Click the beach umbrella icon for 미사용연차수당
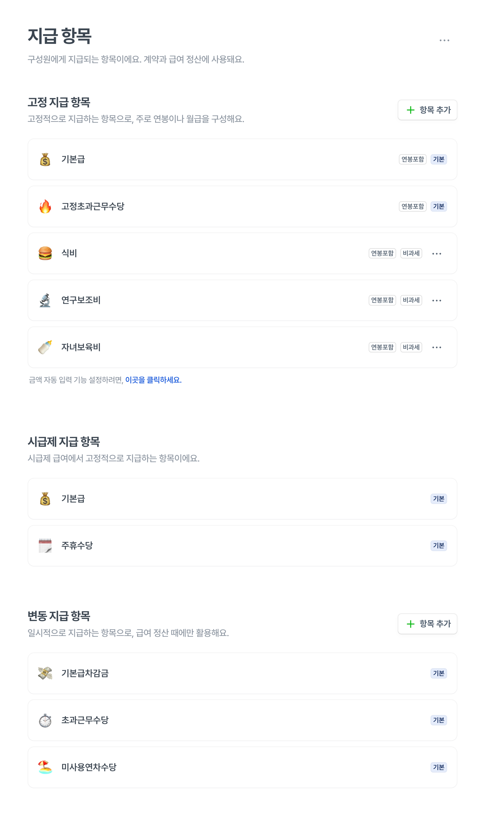This screenshot has width=485, height=817. click(x=45, y=767)
